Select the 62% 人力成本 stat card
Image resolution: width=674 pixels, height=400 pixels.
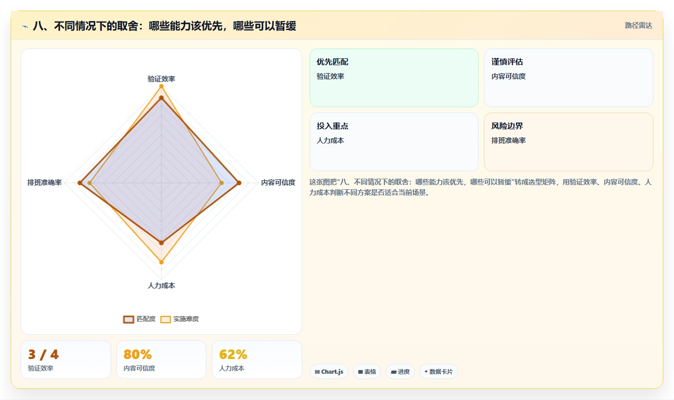tap(257, 360)
